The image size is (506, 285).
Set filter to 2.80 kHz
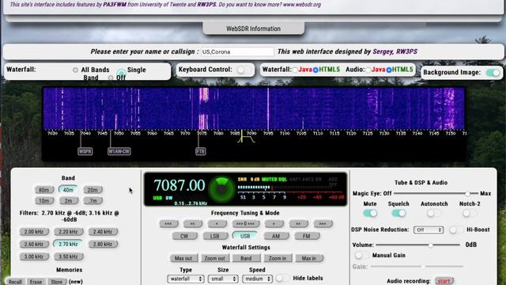103,244
